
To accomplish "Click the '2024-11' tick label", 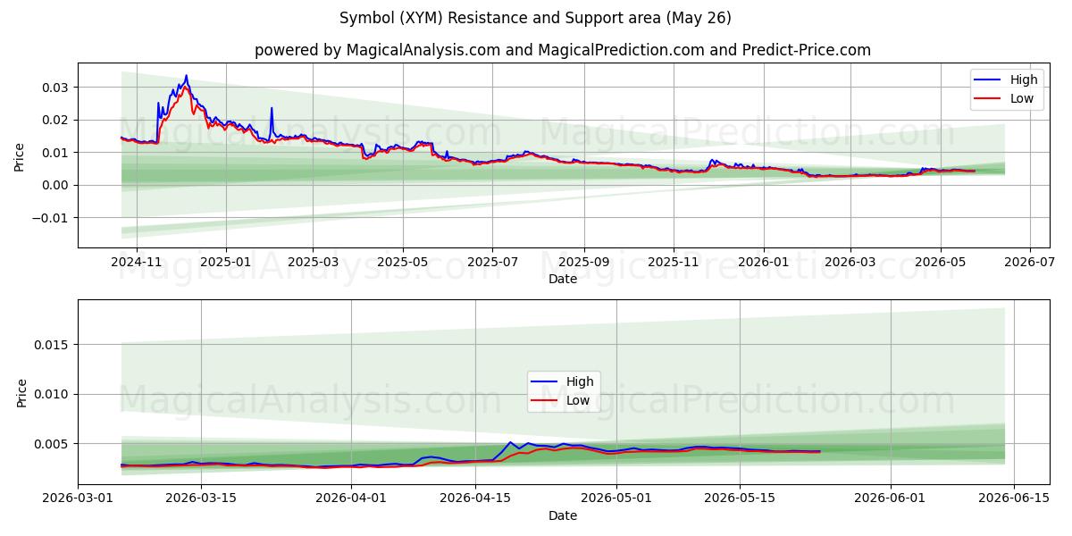I will pos(136,261).
